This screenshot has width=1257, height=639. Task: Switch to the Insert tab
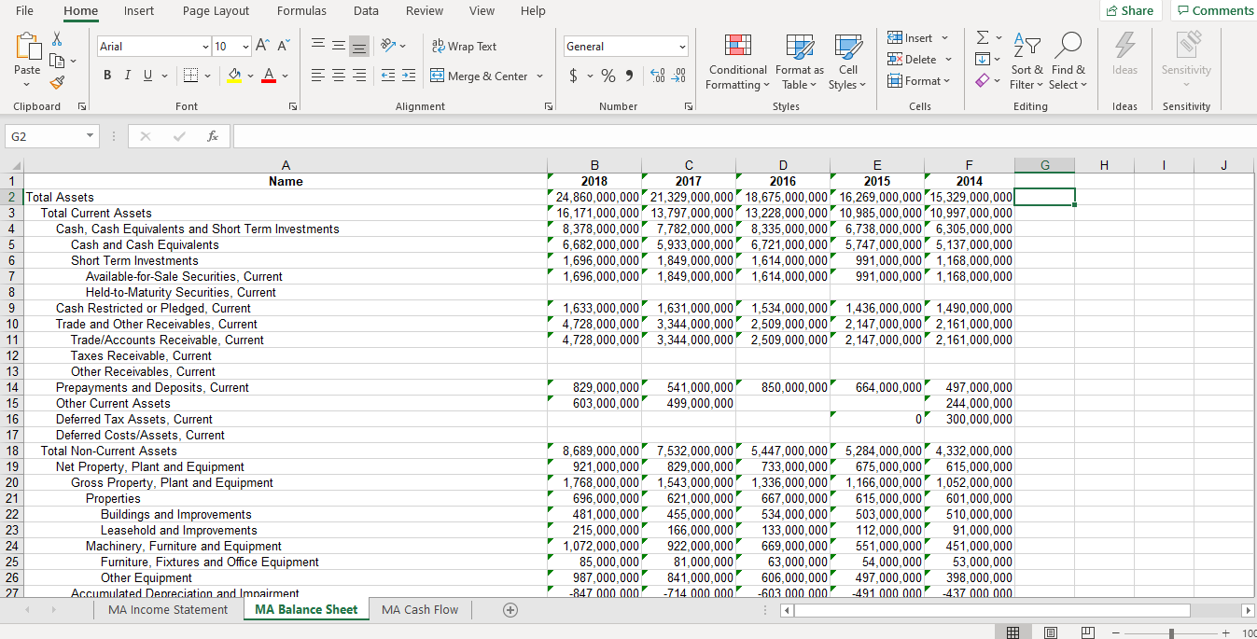(x=139, y=10)
